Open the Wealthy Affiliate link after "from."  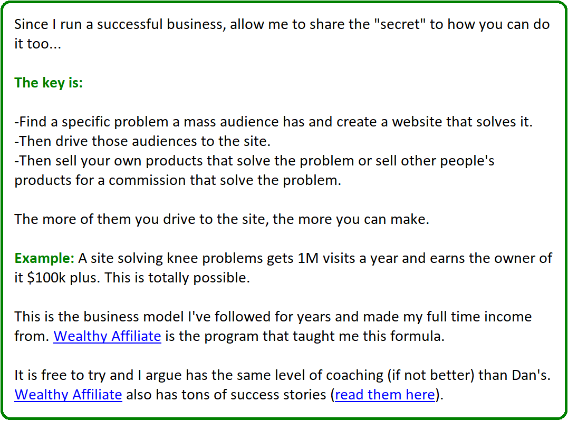(107, 336)
